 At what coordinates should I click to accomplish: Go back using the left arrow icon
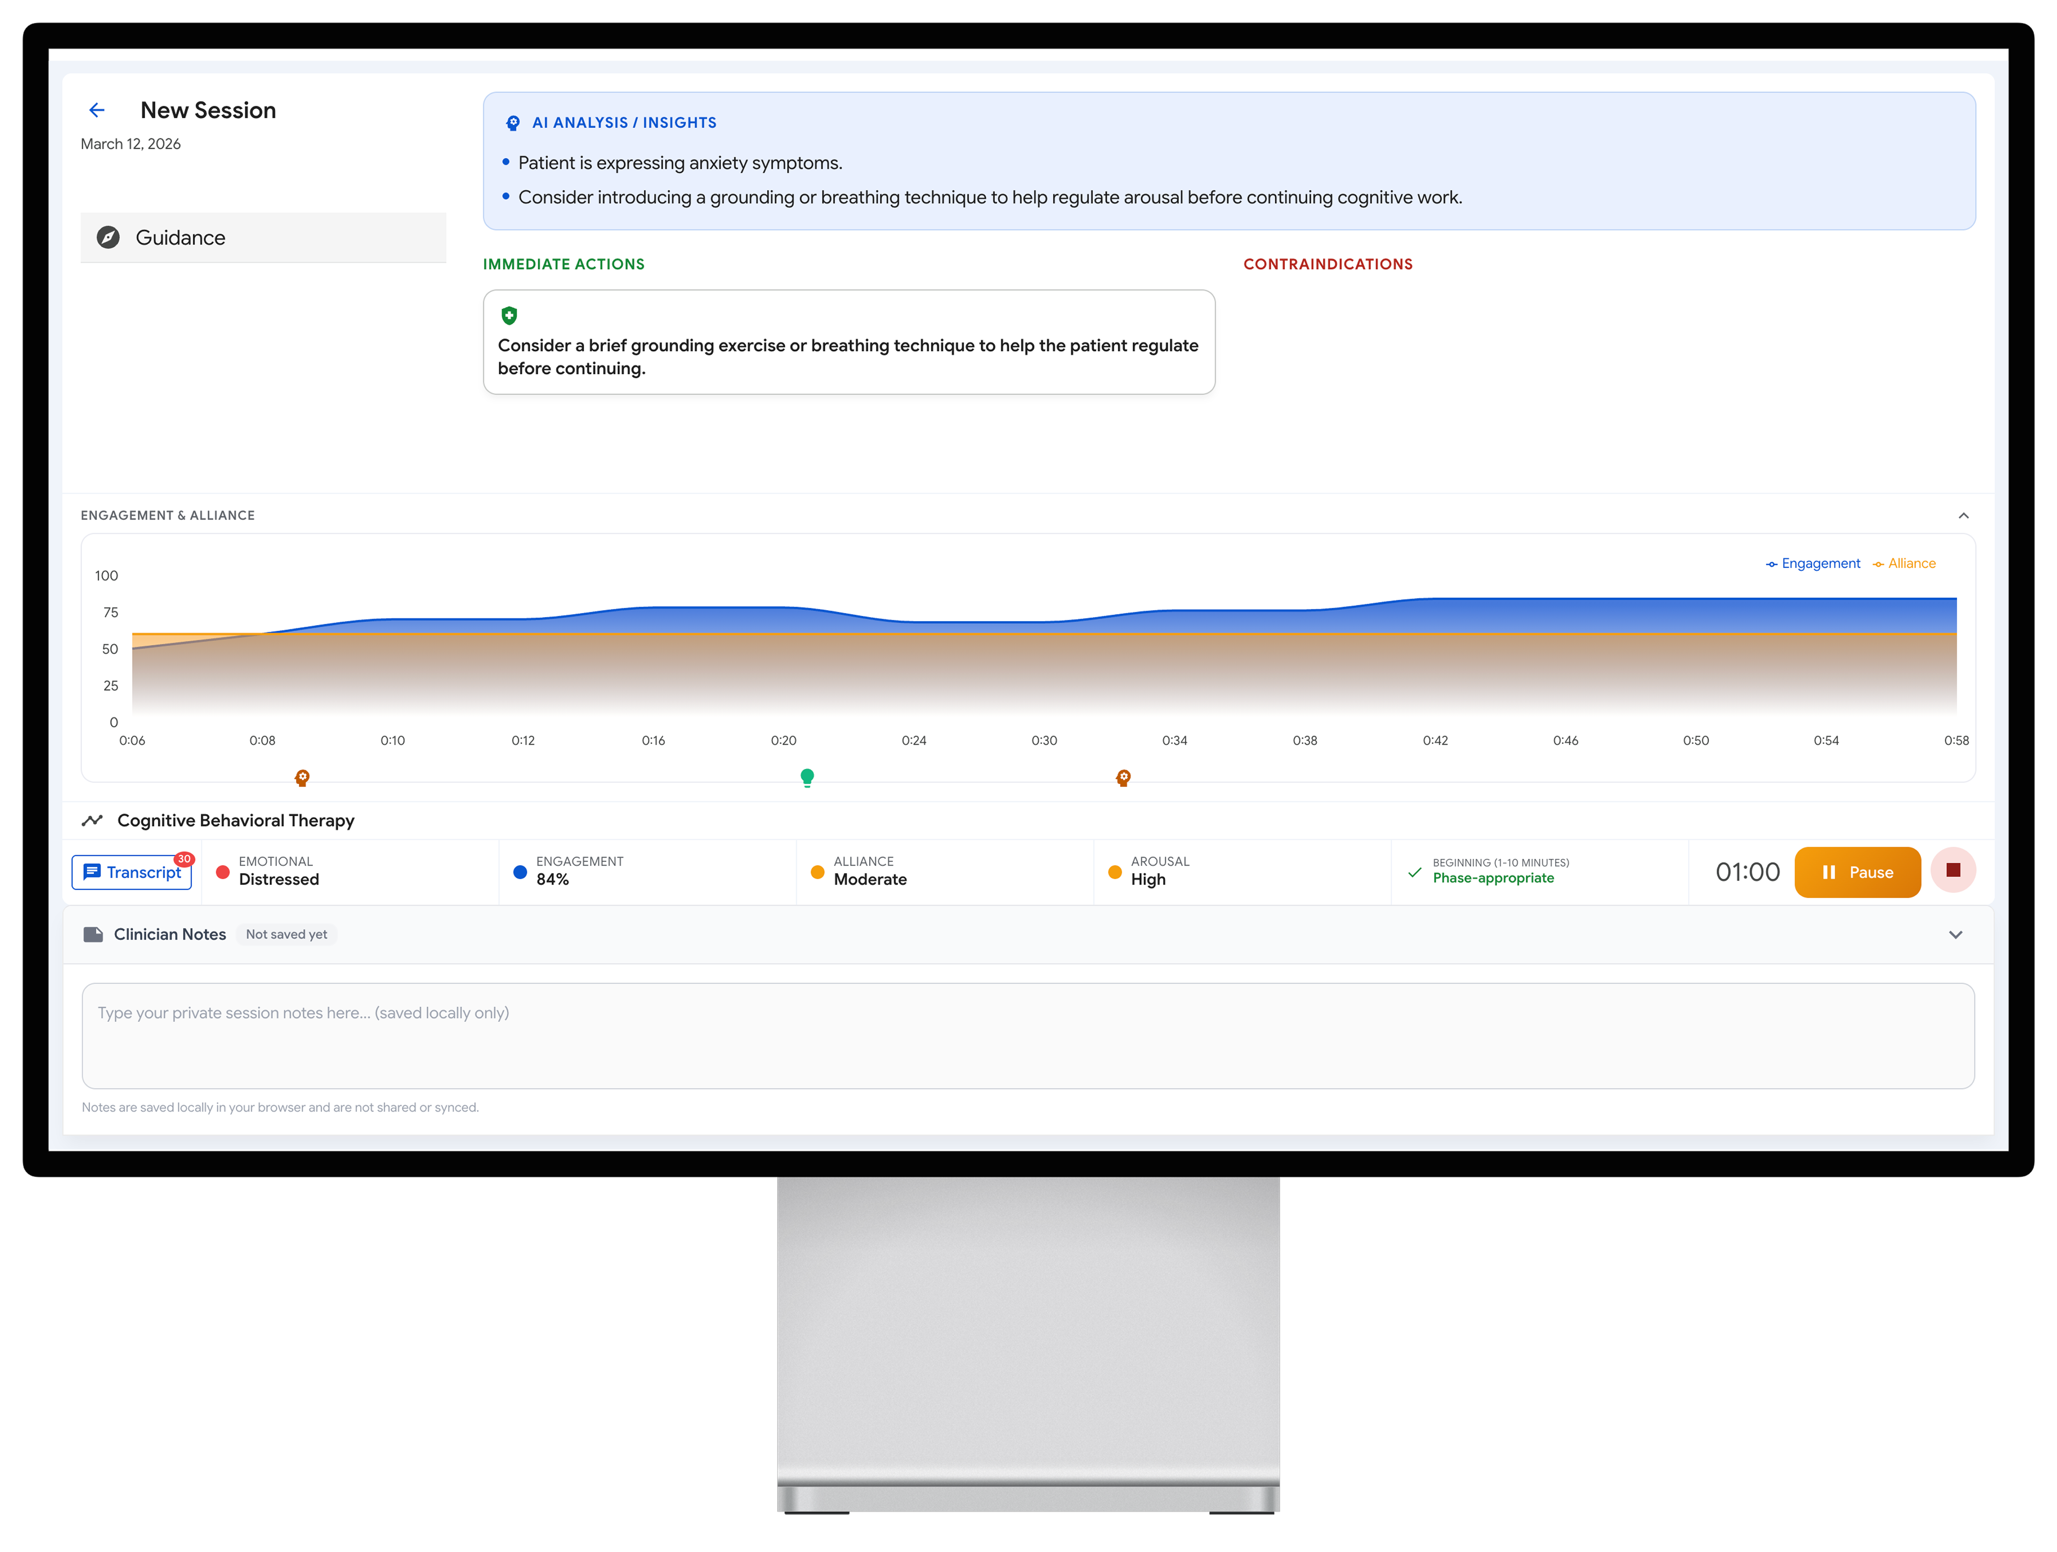click(97, 111)
